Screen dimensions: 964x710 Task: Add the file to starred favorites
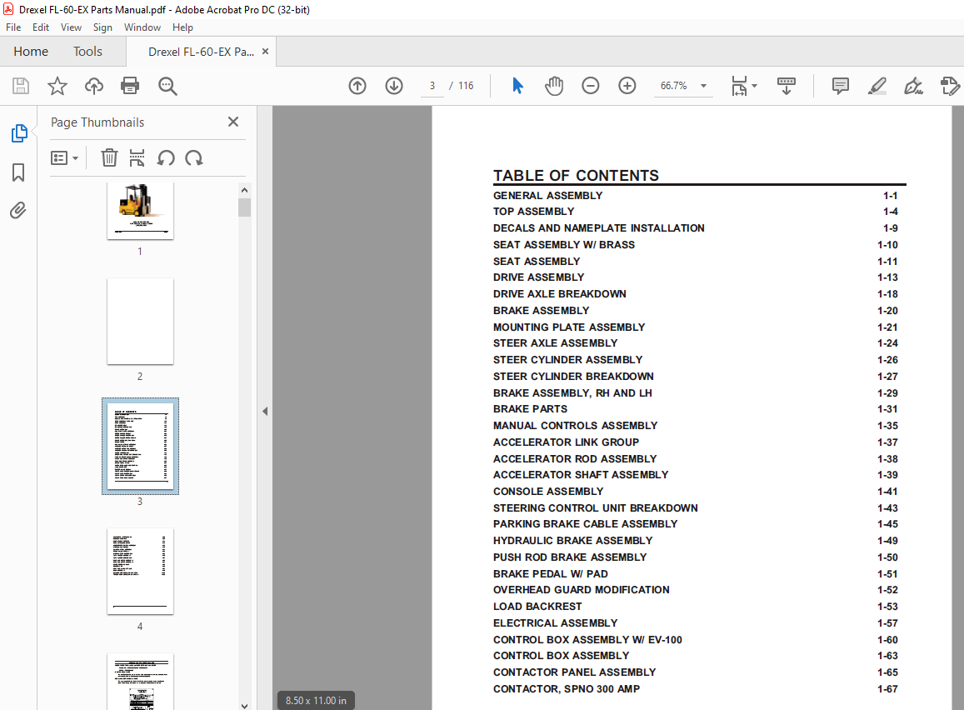(x=57, y=86)
